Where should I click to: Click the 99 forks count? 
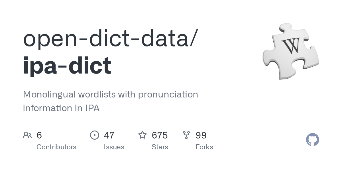201,135
